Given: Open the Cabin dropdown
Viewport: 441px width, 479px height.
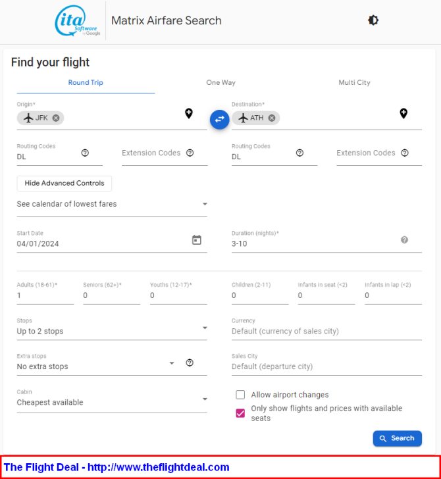Looking at the screenshot, I should [112, 402].
